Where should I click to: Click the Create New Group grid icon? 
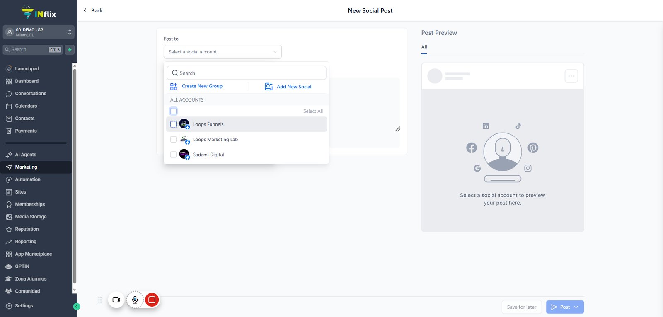tap(174, 86)
